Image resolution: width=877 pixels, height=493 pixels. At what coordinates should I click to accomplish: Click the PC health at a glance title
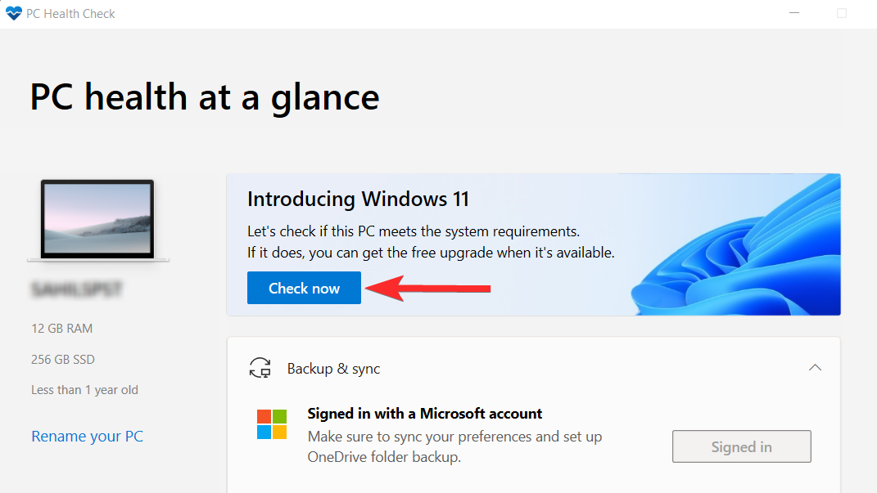coord(204,96)
